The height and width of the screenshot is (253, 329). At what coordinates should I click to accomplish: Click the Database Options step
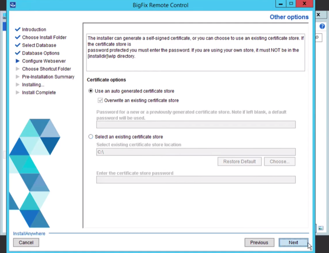tap(41, 53)
